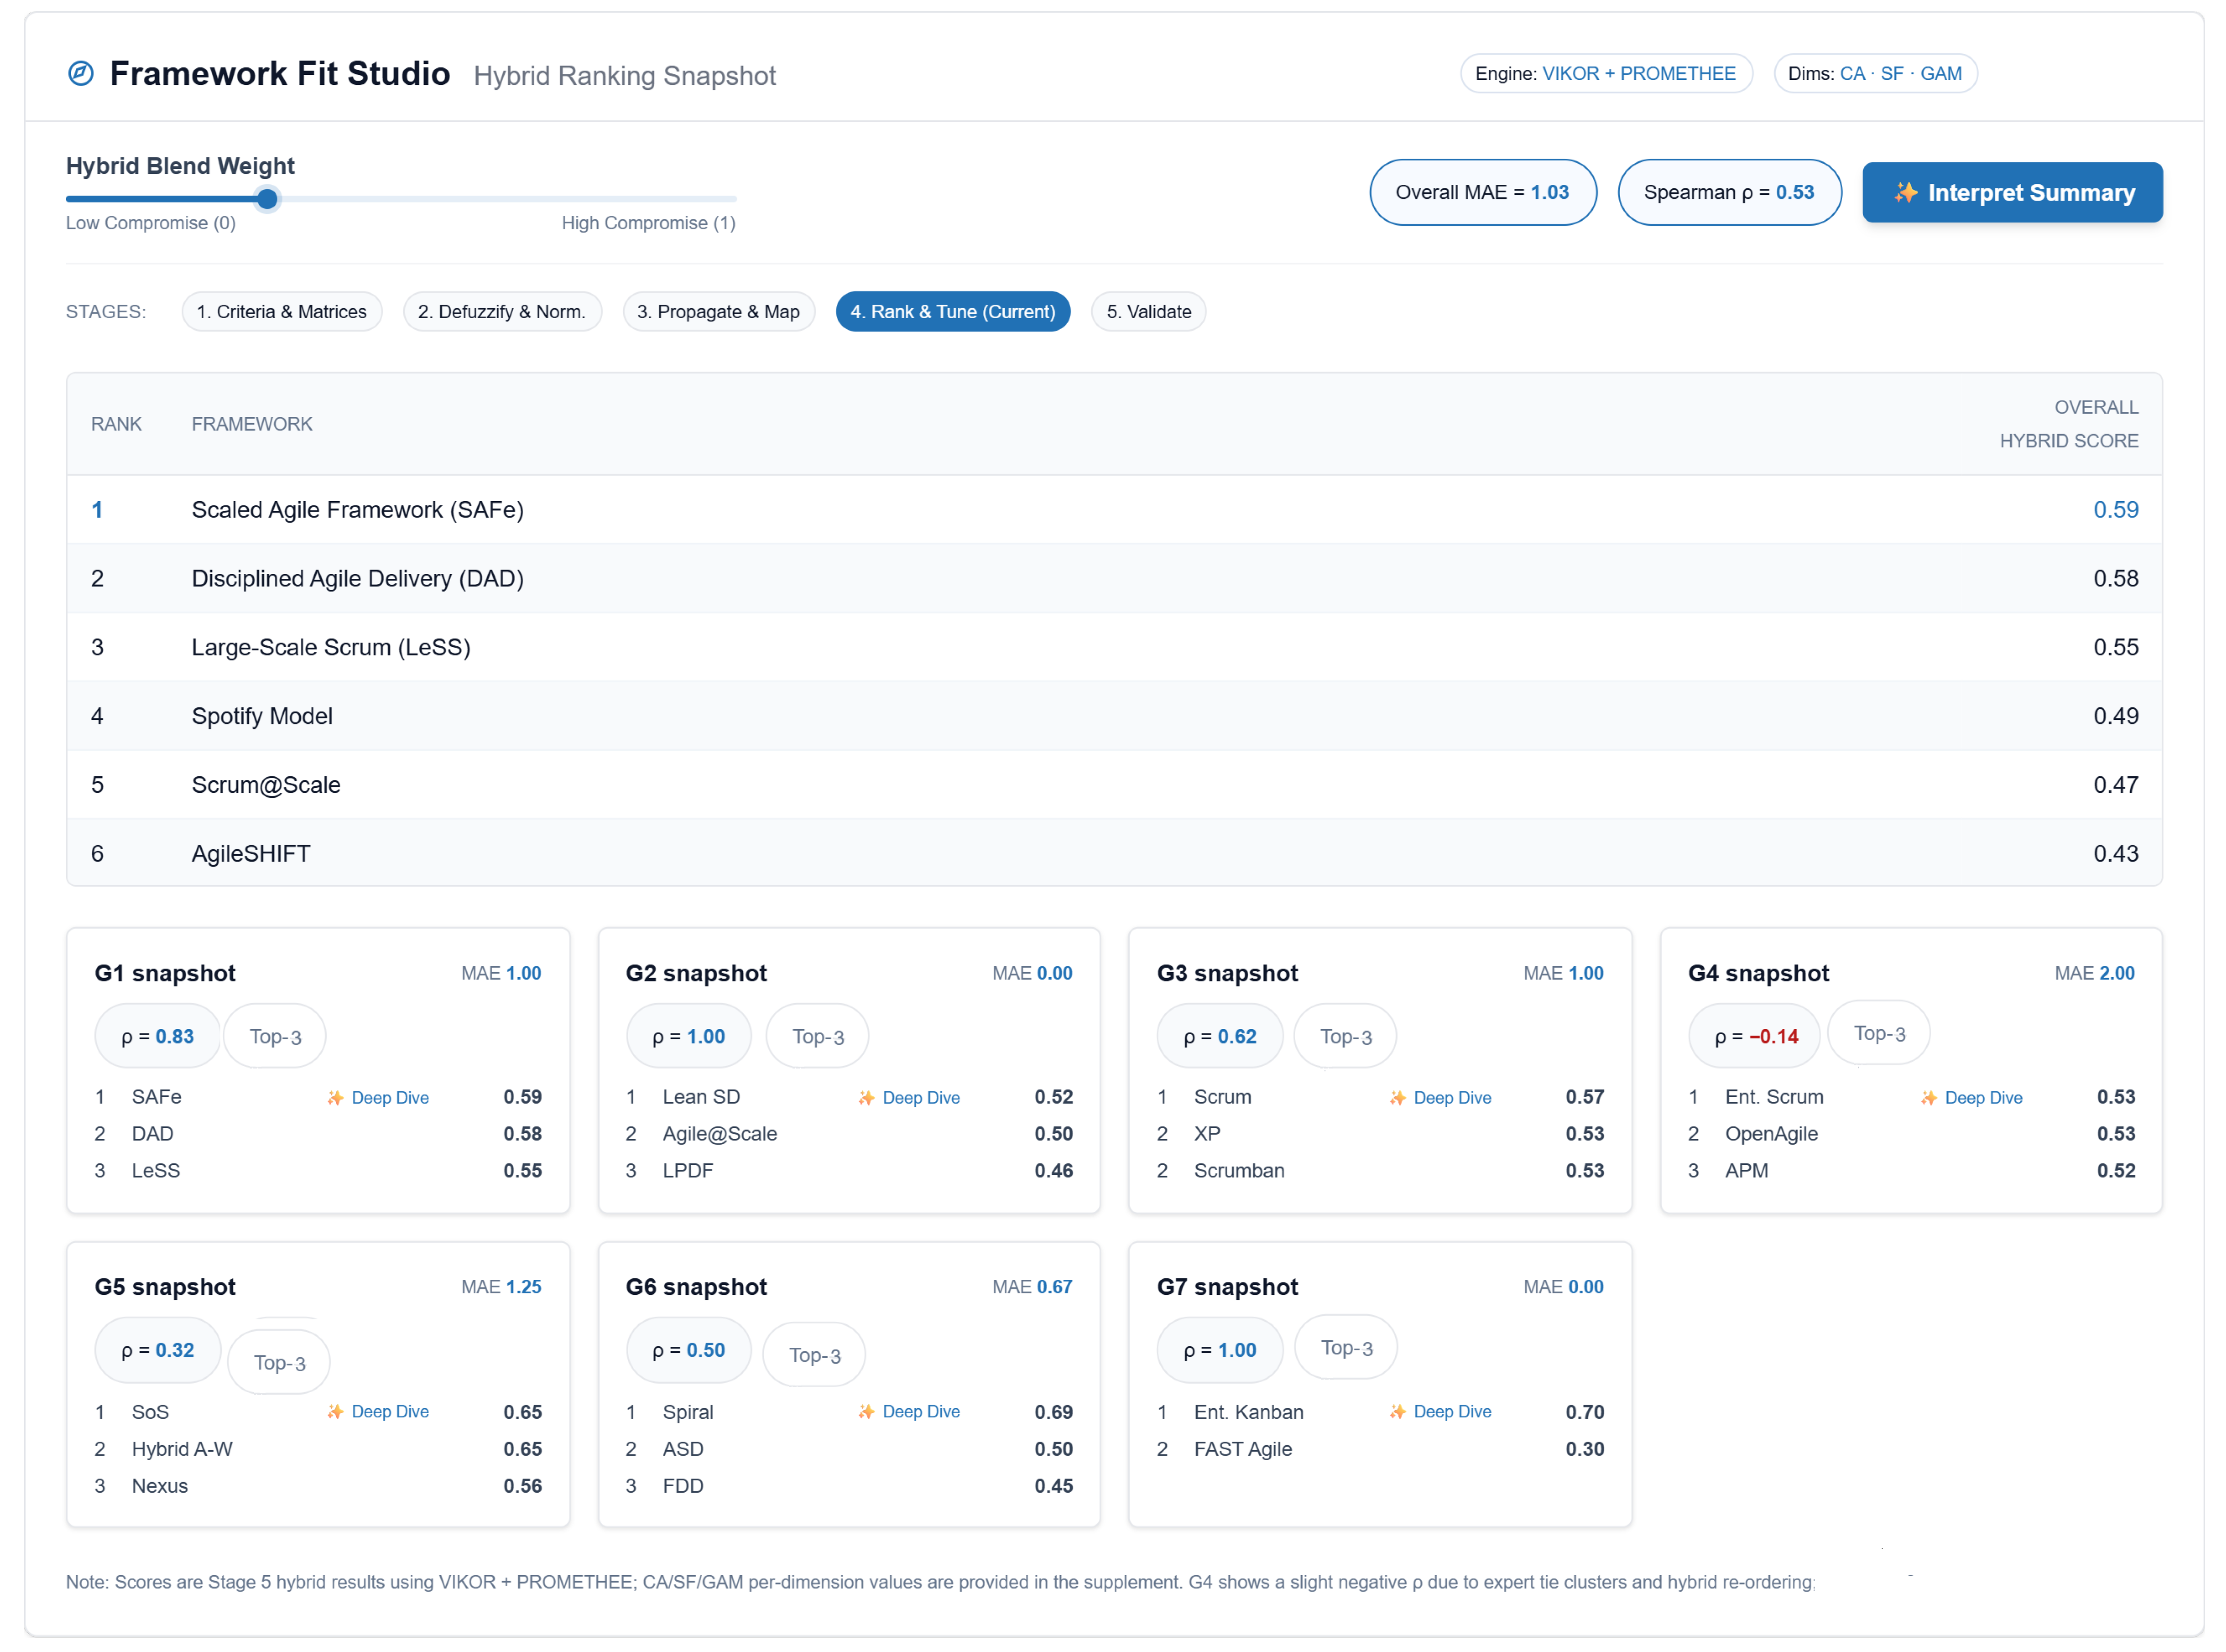This screenshot has height=1652, width=2226.
Task: Toggle the Top-3 chip in G7 snapshot
Action: pyautogui.click(x=1346, y=1347)
